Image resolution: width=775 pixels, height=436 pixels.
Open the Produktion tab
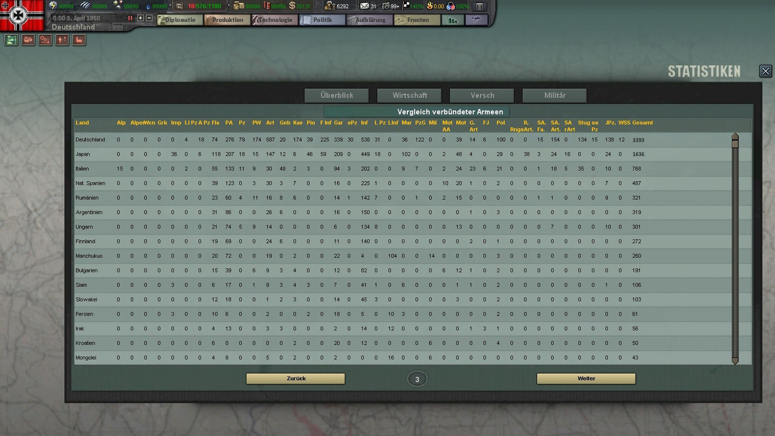pos(226,20)
